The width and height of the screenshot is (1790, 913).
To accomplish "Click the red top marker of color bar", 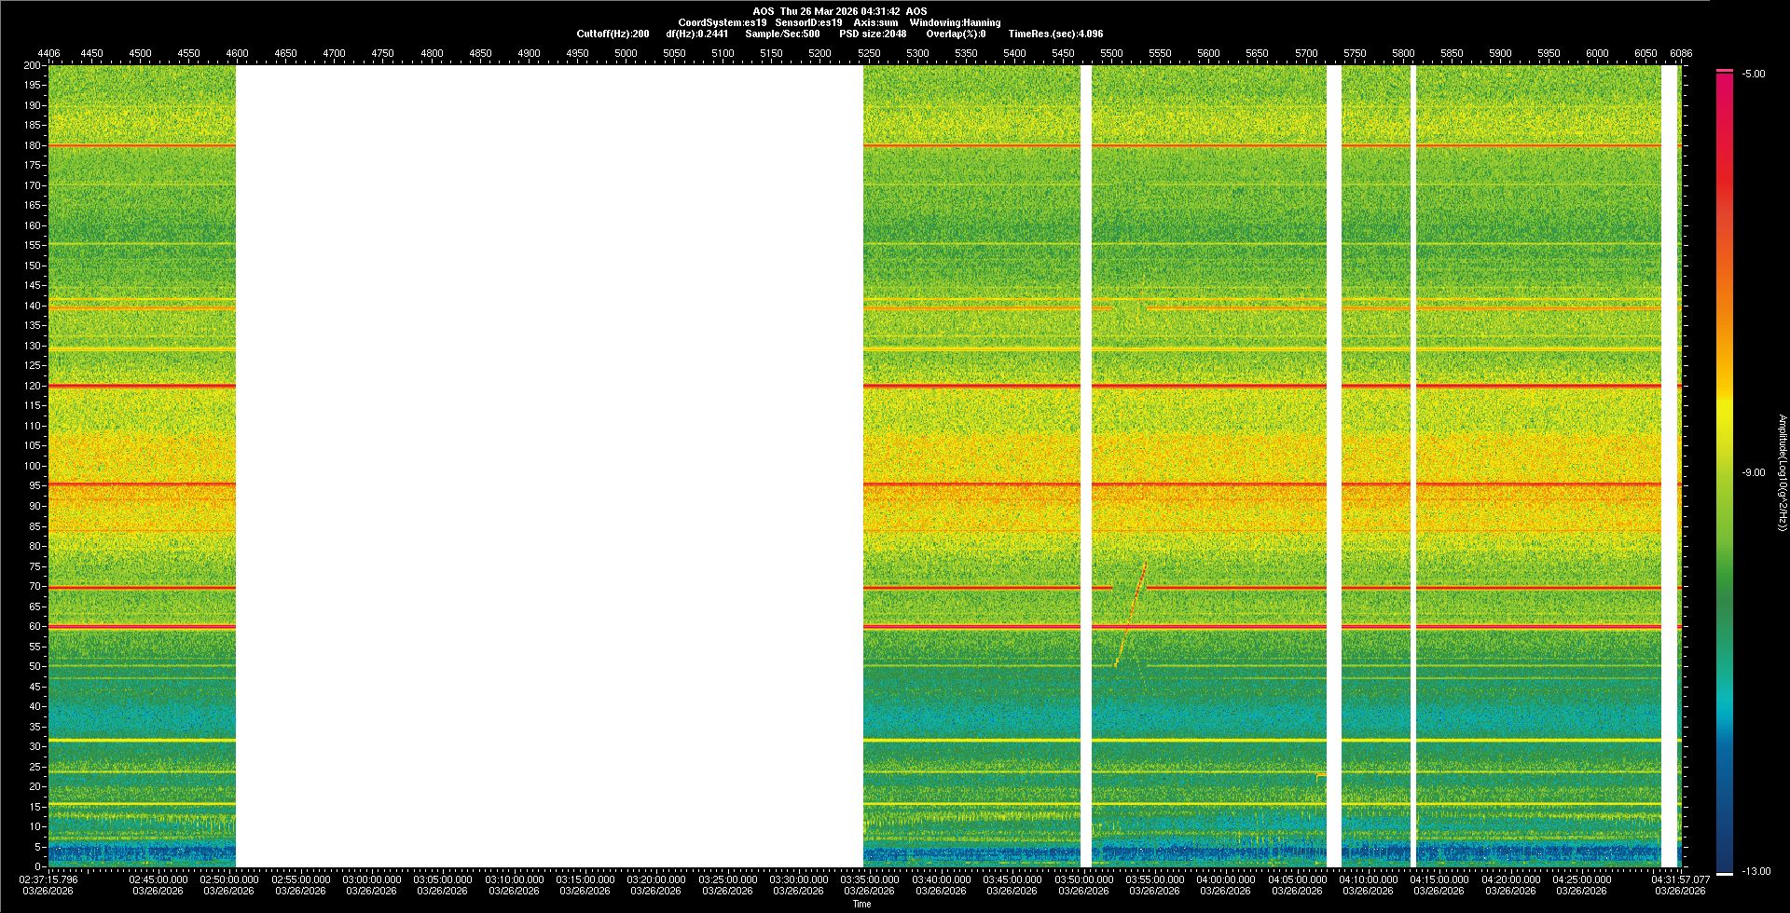I will coord(1725,71).
